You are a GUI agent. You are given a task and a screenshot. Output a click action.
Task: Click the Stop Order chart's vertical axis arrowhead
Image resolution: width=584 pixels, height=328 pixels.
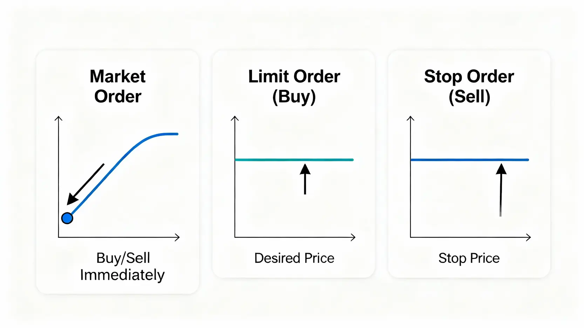coord(410,119)
